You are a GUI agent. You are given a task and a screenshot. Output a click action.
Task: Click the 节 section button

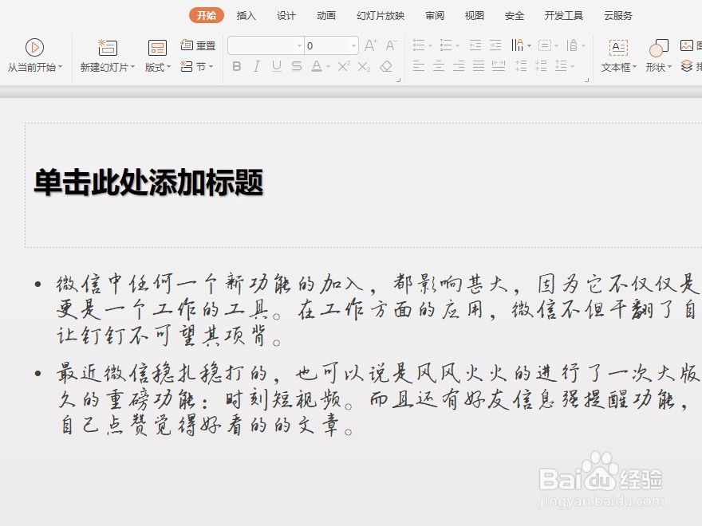pos(197,67)
